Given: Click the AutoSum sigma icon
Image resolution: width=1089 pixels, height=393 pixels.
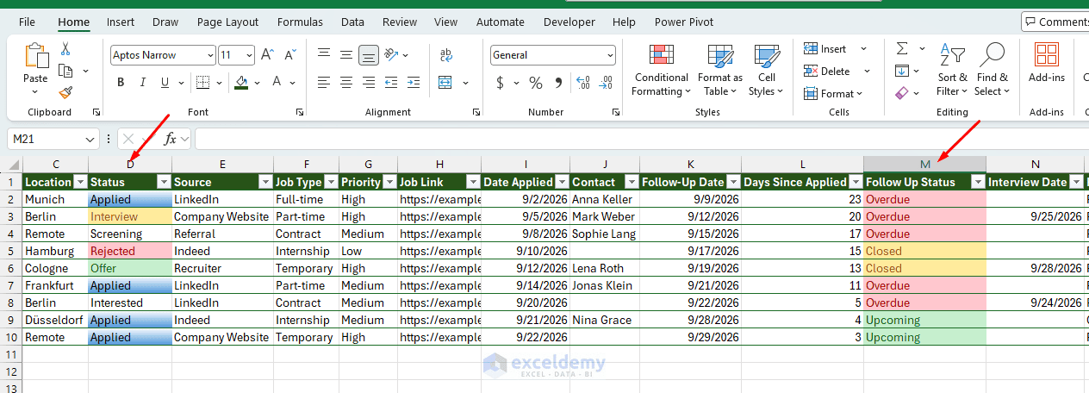Looking at the screenshot, I should click(x=902, y=48).
